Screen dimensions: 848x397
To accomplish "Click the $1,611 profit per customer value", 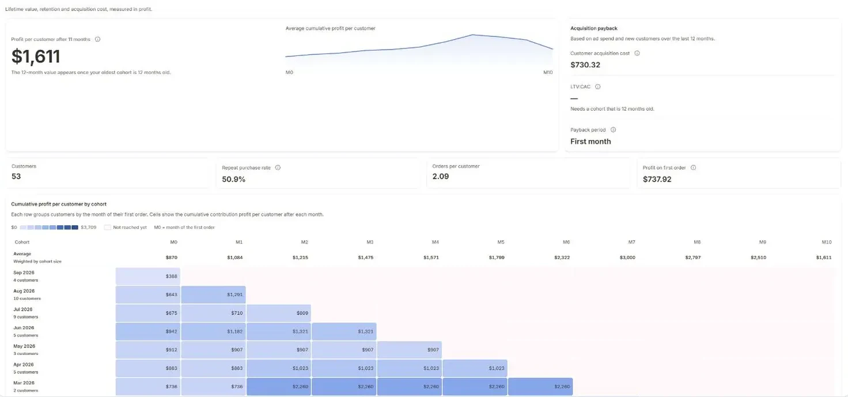I will (x=36, y=56).
